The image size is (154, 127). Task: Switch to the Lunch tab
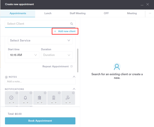[x=48, y=13]
